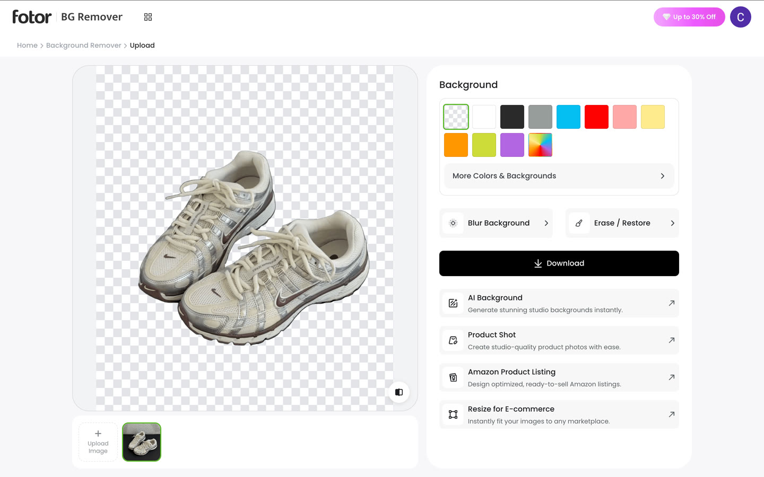This screenshot has width=764, height=477.
Task: Select black background swatch
Action: (x=512, y=117)
